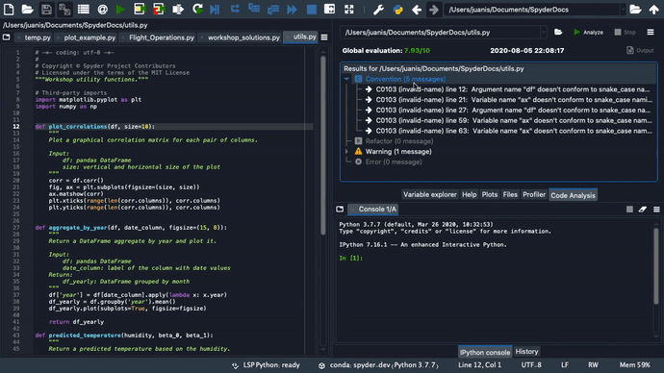Switch to the Plots tab
The width and height of the screenshot is (664, 373).
coord(490,194)
